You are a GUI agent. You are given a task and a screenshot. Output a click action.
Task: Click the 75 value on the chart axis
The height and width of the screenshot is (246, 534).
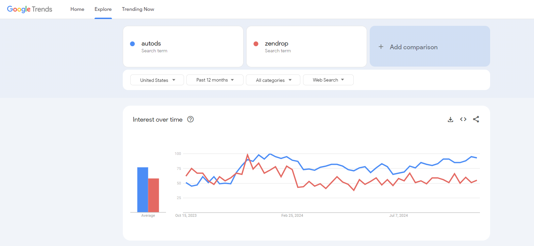pyautogui.click(x=179, y=169)
